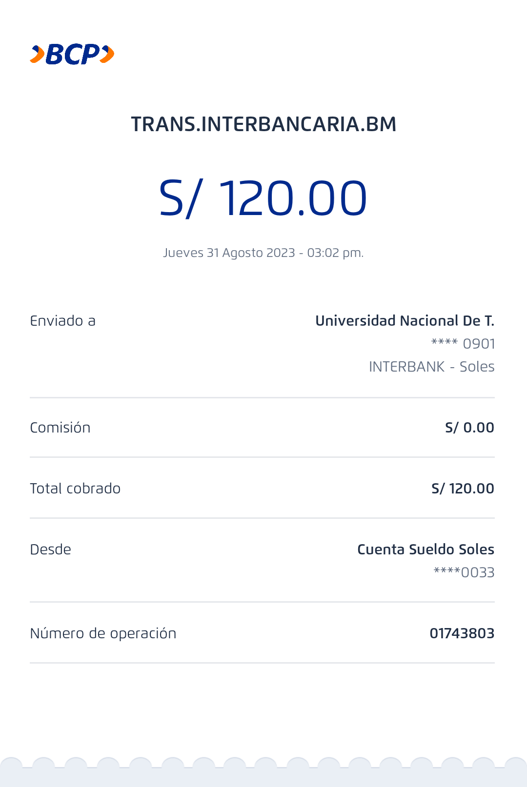The image size is (527, 787).
Task: Select the recipient account ending 0901
Action: [463, 344]
